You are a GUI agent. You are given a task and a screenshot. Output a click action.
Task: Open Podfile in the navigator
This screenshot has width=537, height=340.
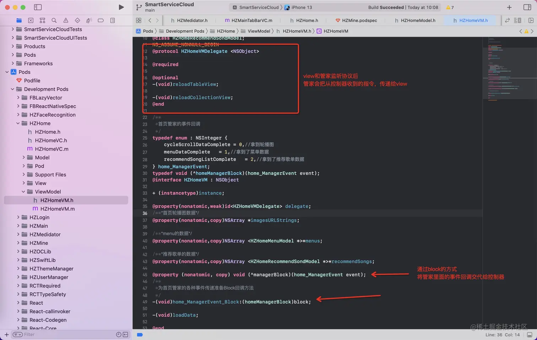coord(32,80)
